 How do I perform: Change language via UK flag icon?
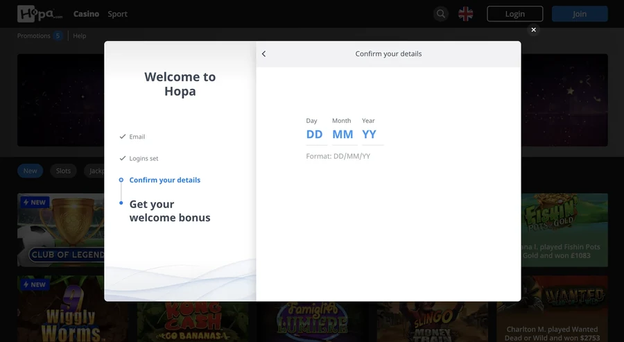pos(465,14)
